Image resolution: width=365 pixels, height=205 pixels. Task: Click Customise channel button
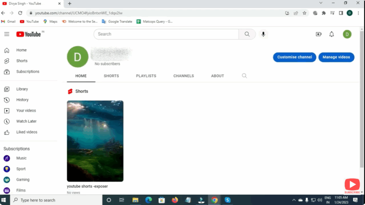[294, 57]
